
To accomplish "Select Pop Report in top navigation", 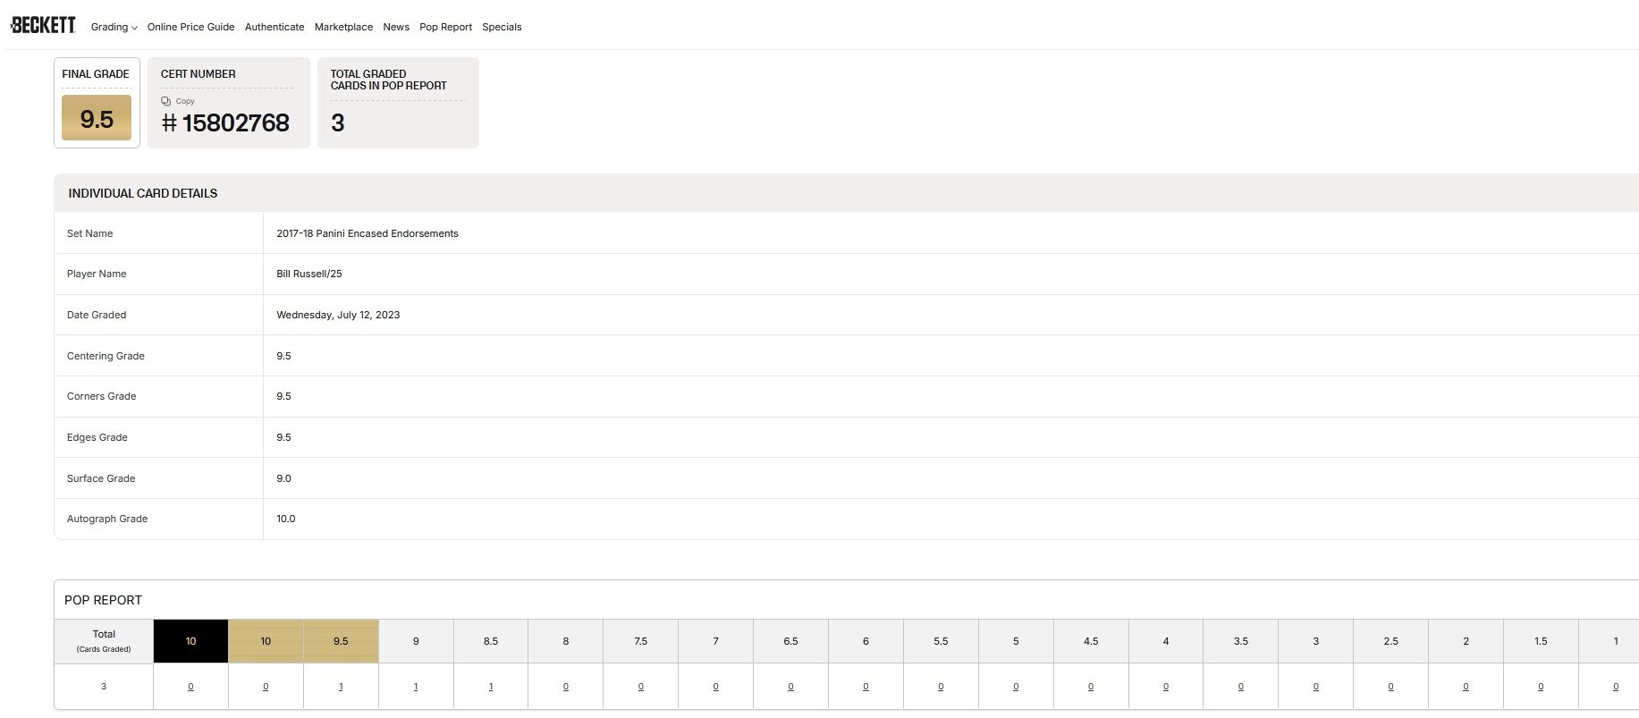I will [x=445, y=27].
